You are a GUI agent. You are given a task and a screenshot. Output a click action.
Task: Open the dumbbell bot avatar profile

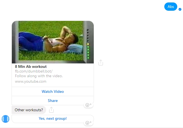[x=5, y=119]
